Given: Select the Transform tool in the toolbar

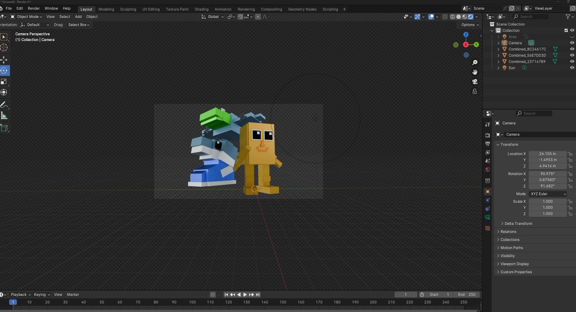Looking at the screenshot, I should pos(4,92).
